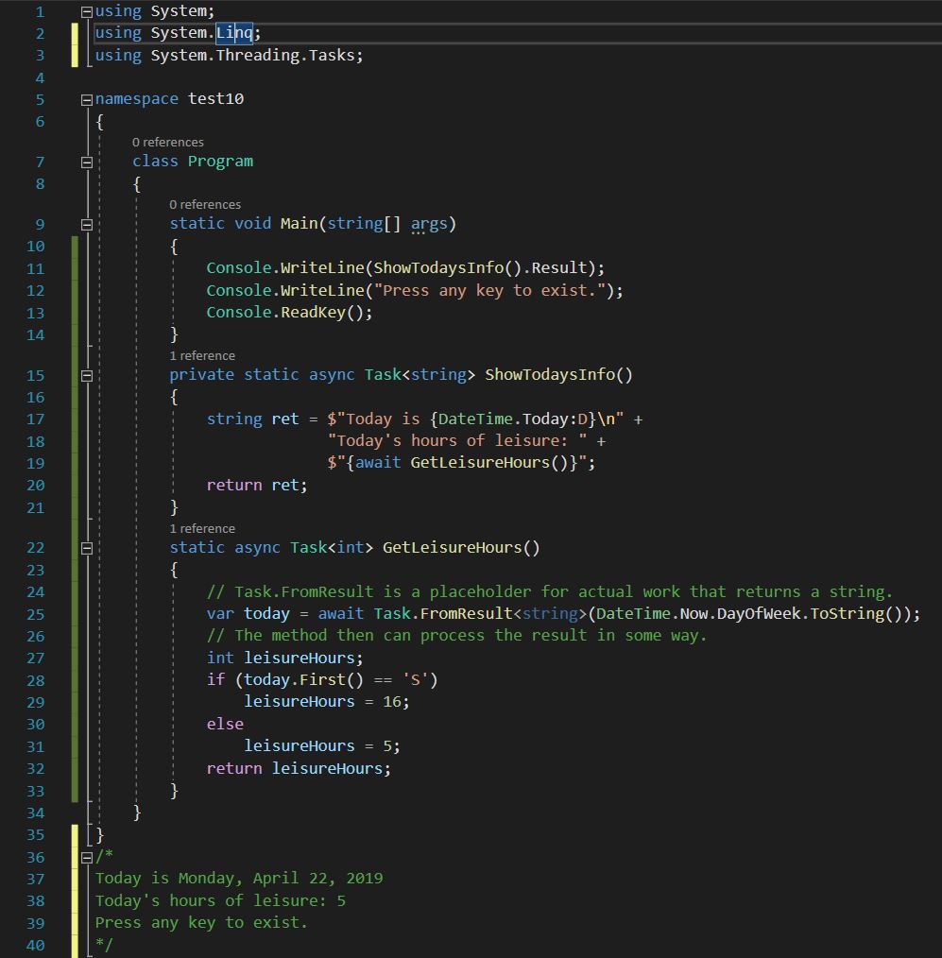
Task: Collapse the ShowTodaysInfo method block
Action: [87, 376]
